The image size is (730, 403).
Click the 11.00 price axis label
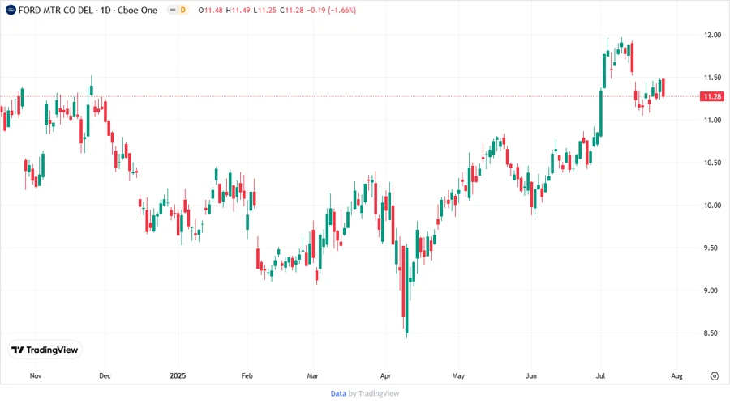[x=712, y=121]
